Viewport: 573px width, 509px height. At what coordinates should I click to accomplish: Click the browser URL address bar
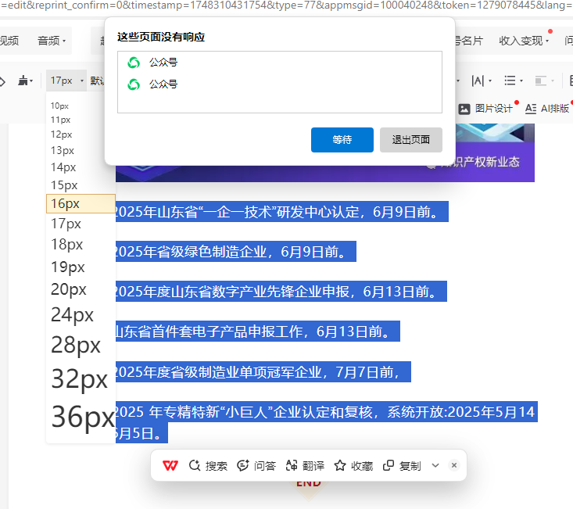coord(286,5)
